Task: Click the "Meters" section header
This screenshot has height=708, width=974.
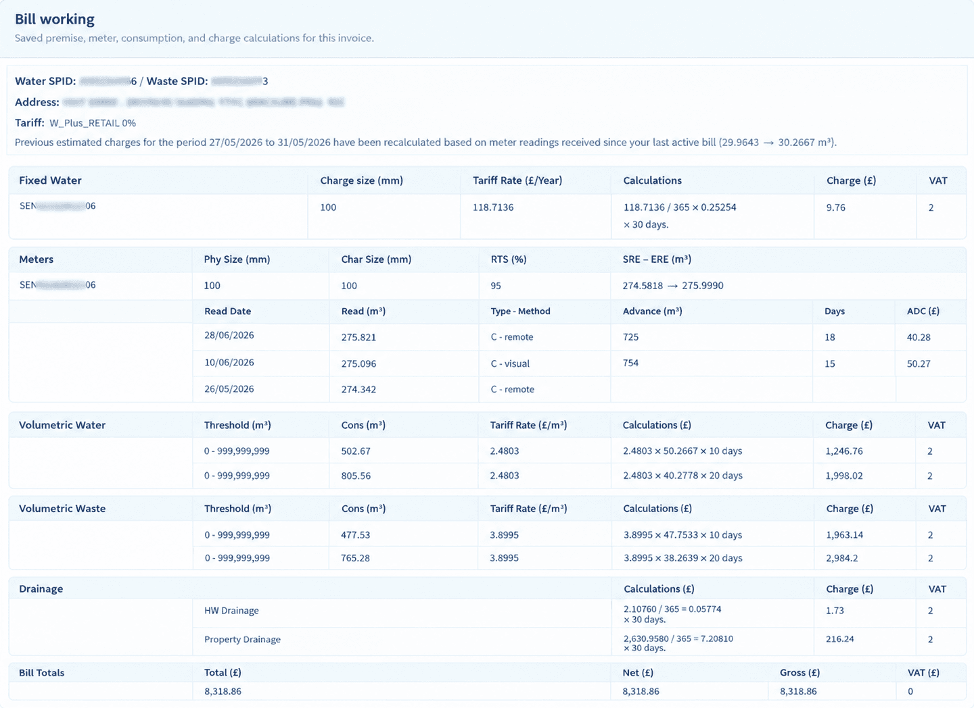Action: tap(36, 259)
